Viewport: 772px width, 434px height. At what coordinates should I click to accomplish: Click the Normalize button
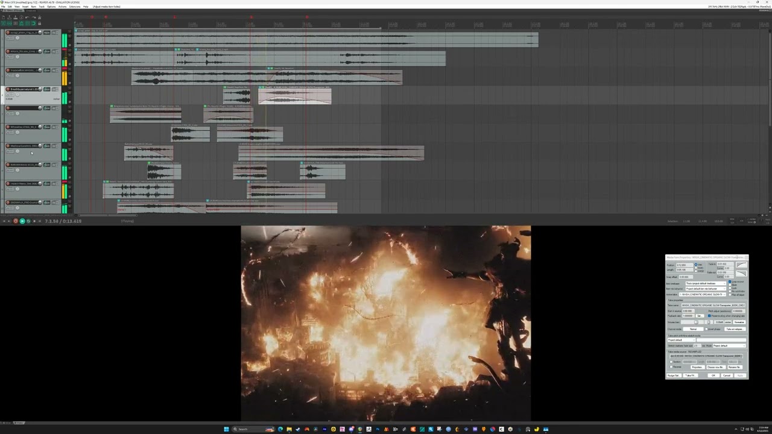[739, 322]
